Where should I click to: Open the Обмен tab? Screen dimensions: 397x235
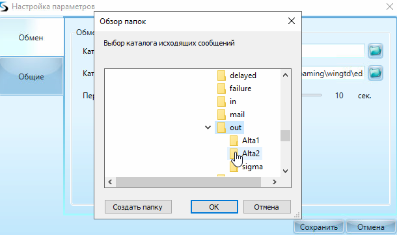coord(31,38)
